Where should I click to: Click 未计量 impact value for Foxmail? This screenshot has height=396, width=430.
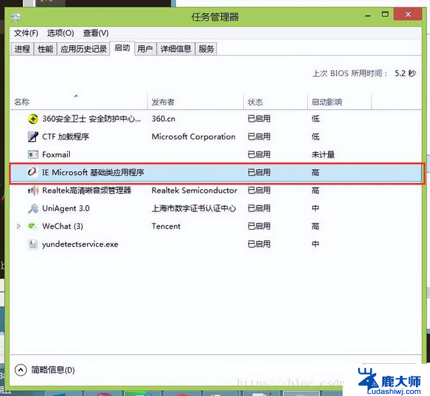tap(322, 154)
